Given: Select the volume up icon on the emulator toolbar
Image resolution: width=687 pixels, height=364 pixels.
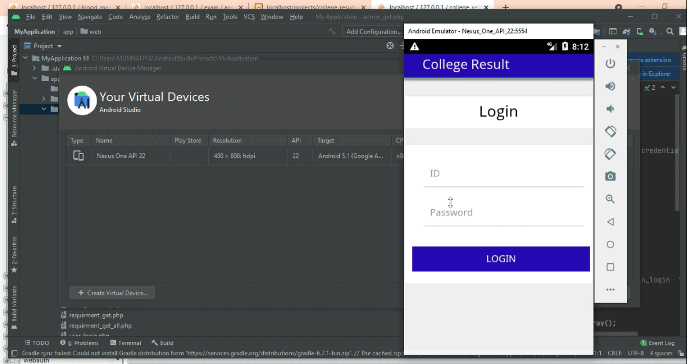Looking at the screenshot, I should click(610, 86).
